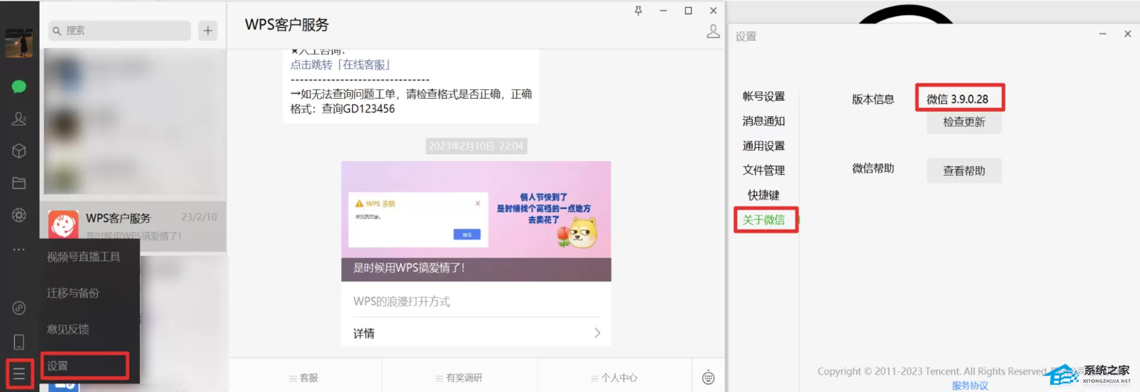This screenshot has width=1140, height=392.
Task: Click the keyboard toggle icon in chat footer
Action: click(x=708, y=377)
